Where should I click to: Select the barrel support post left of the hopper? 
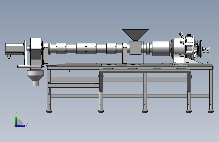click(125, 54)
